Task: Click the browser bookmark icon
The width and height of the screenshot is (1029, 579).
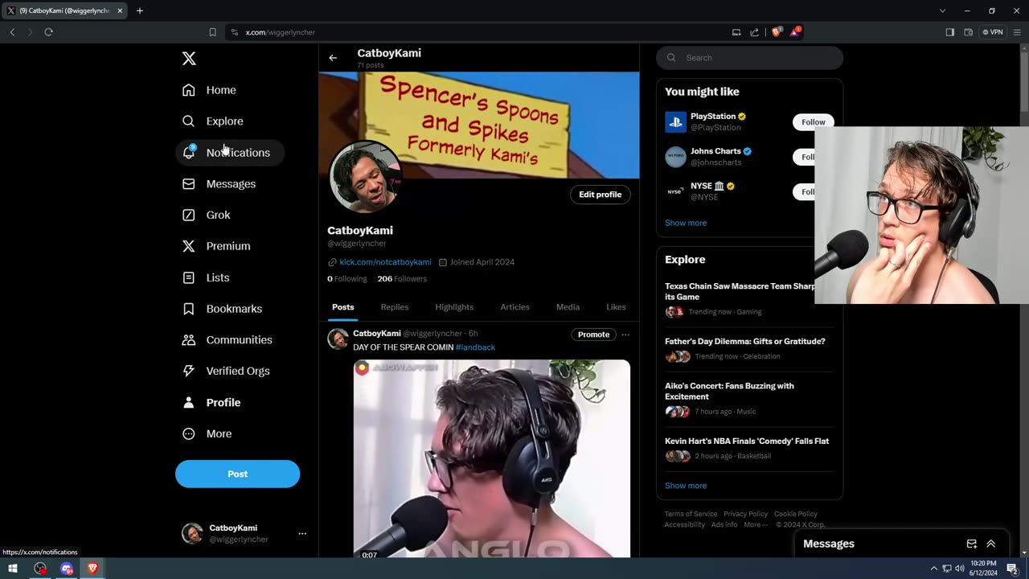Action: [x=212, y=32]
